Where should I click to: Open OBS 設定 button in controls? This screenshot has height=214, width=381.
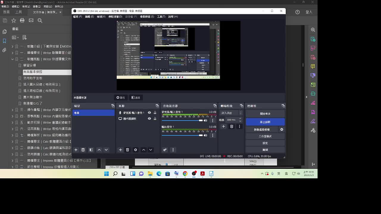[x=265, y=143]
